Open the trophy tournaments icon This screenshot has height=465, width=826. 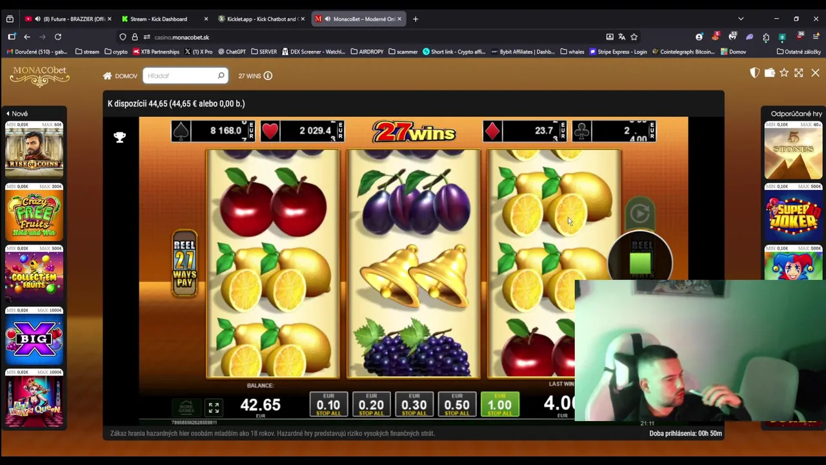(119, 137)
